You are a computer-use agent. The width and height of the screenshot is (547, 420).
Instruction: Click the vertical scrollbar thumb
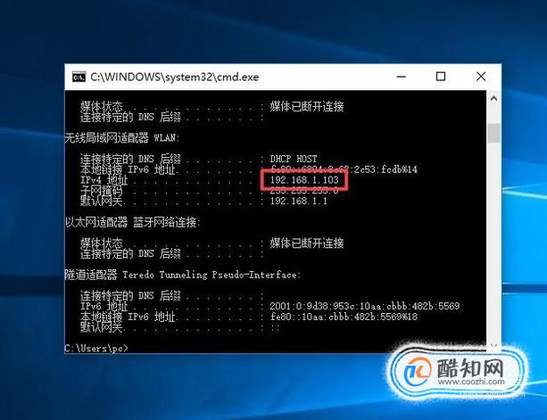click(x=493, y=133)
